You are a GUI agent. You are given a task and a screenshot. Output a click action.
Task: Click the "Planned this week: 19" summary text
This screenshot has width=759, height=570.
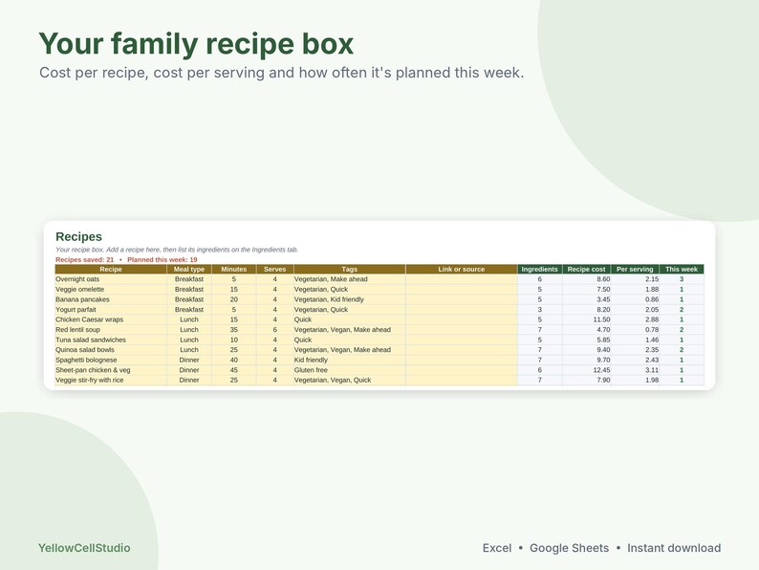(x=163, y=259)
